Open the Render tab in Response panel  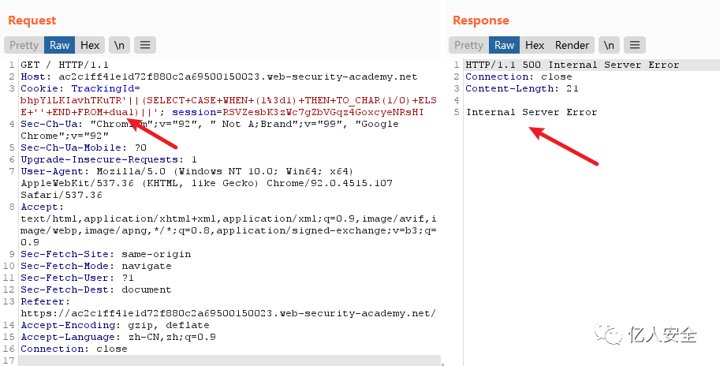click(x=572, y=45)
